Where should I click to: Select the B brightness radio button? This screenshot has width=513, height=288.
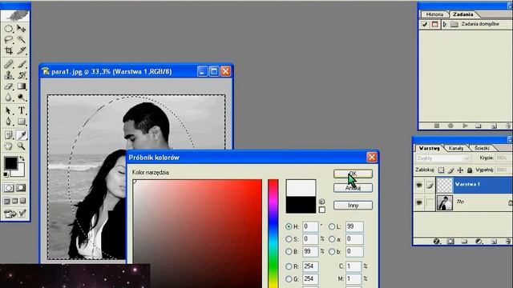tap(289, 251)
